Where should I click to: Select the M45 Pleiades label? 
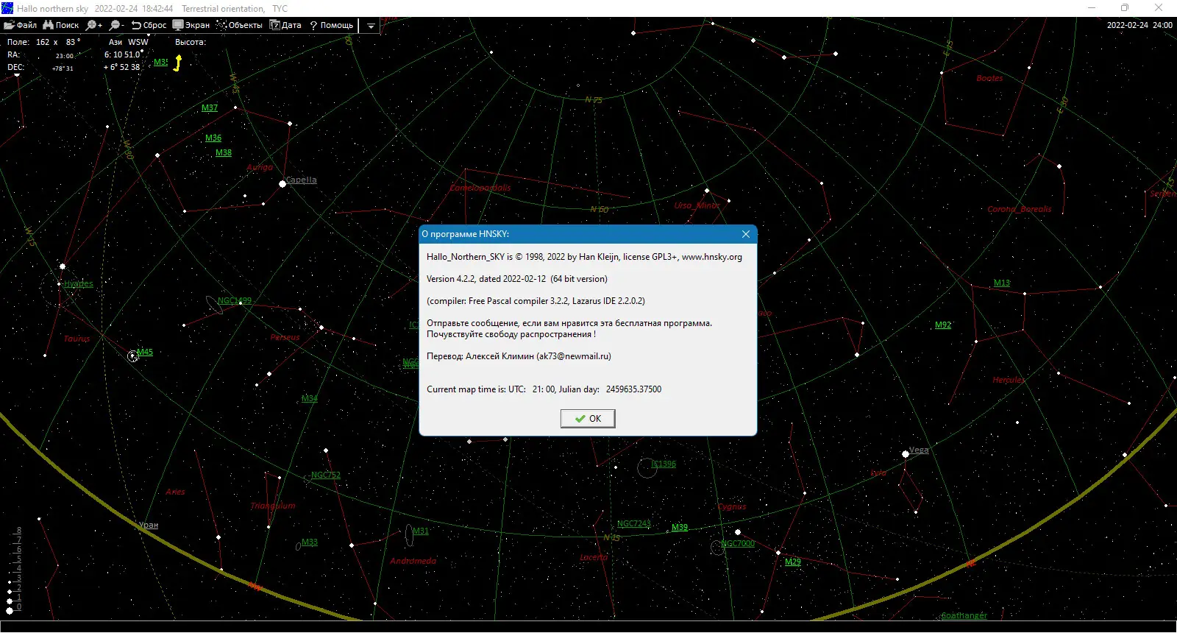[x=145, y=352]
